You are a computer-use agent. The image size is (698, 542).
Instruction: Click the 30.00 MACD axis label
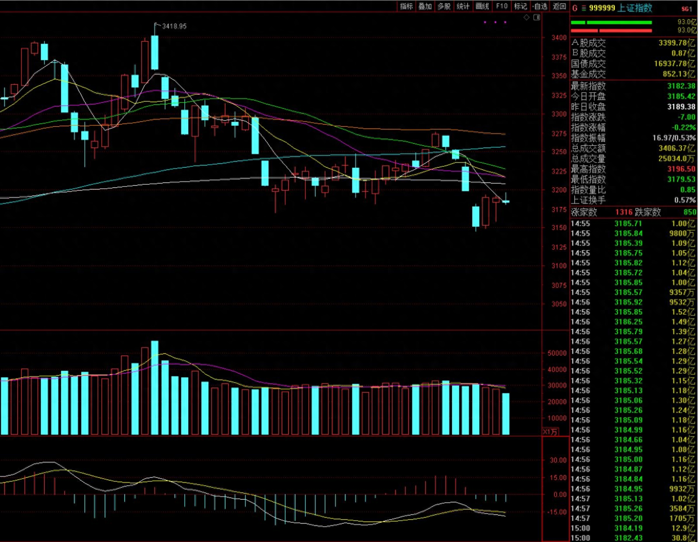pyautogui.click(x=558, y=460)
